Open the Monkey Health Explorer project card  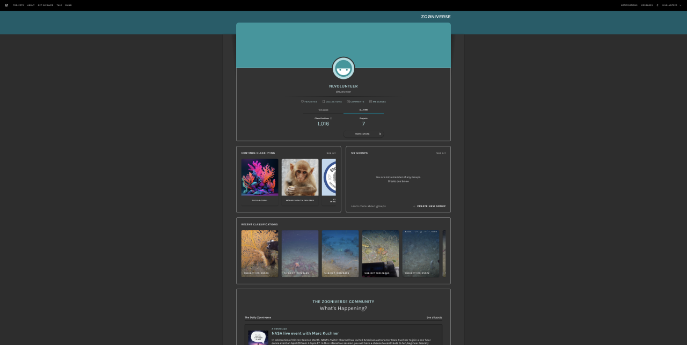[300, 182]
